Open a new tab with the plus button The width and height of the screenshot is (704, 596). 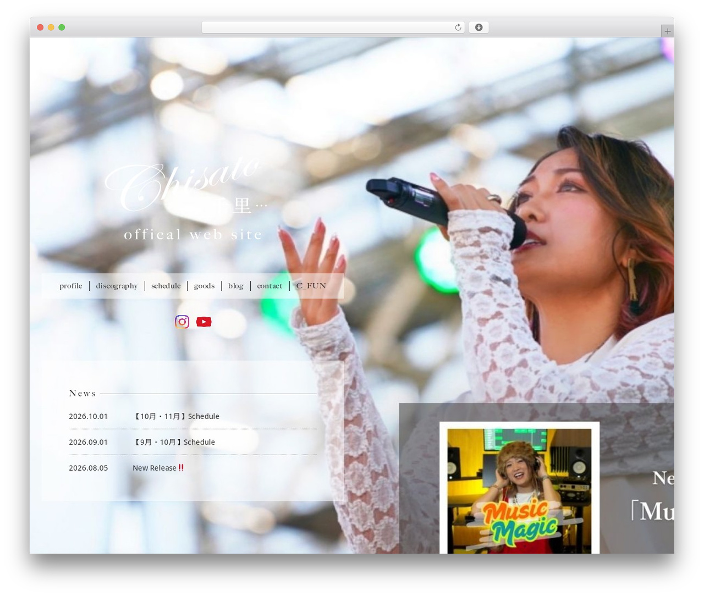point(667,31)
